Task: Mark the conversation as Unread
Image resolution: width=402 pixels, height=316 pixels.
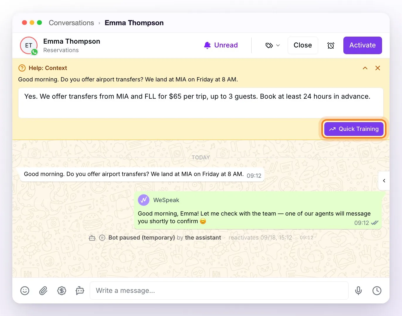Action: pyautogui.click(x=221, y=45)
